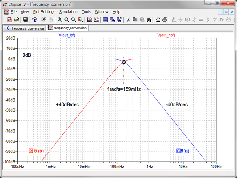Viewport: 237px width, 178px height.
Task: Click the Open file folder icon
Action: 16,19
